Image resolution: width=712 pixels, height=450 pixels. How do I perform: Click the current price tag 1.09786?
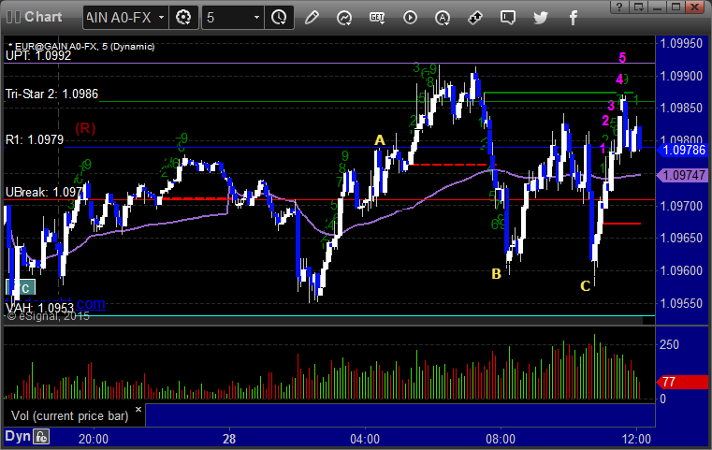pyautogui.click(x=682, y=150)
